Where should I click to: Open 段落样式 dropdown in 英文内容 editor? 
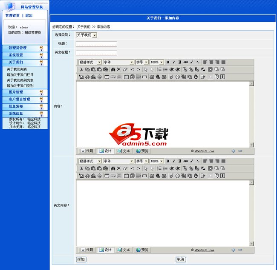90,161
